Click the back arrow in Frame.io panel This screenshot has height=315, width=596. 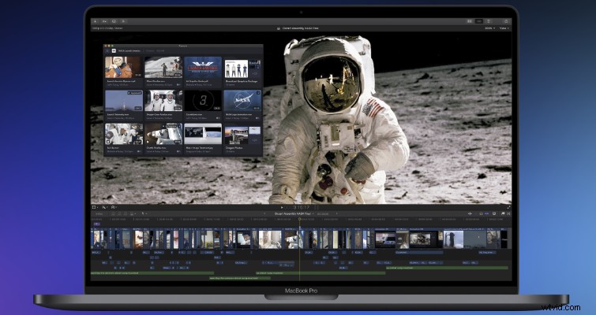tap(107, 50)
